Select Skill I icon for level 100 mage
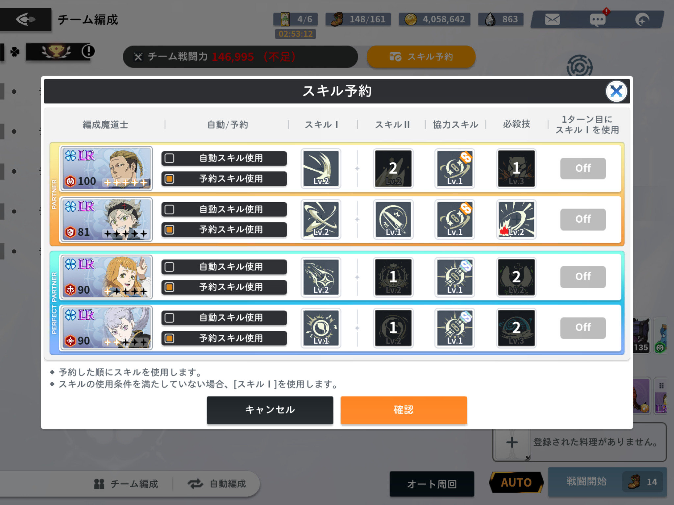 [x=321, y=168]
